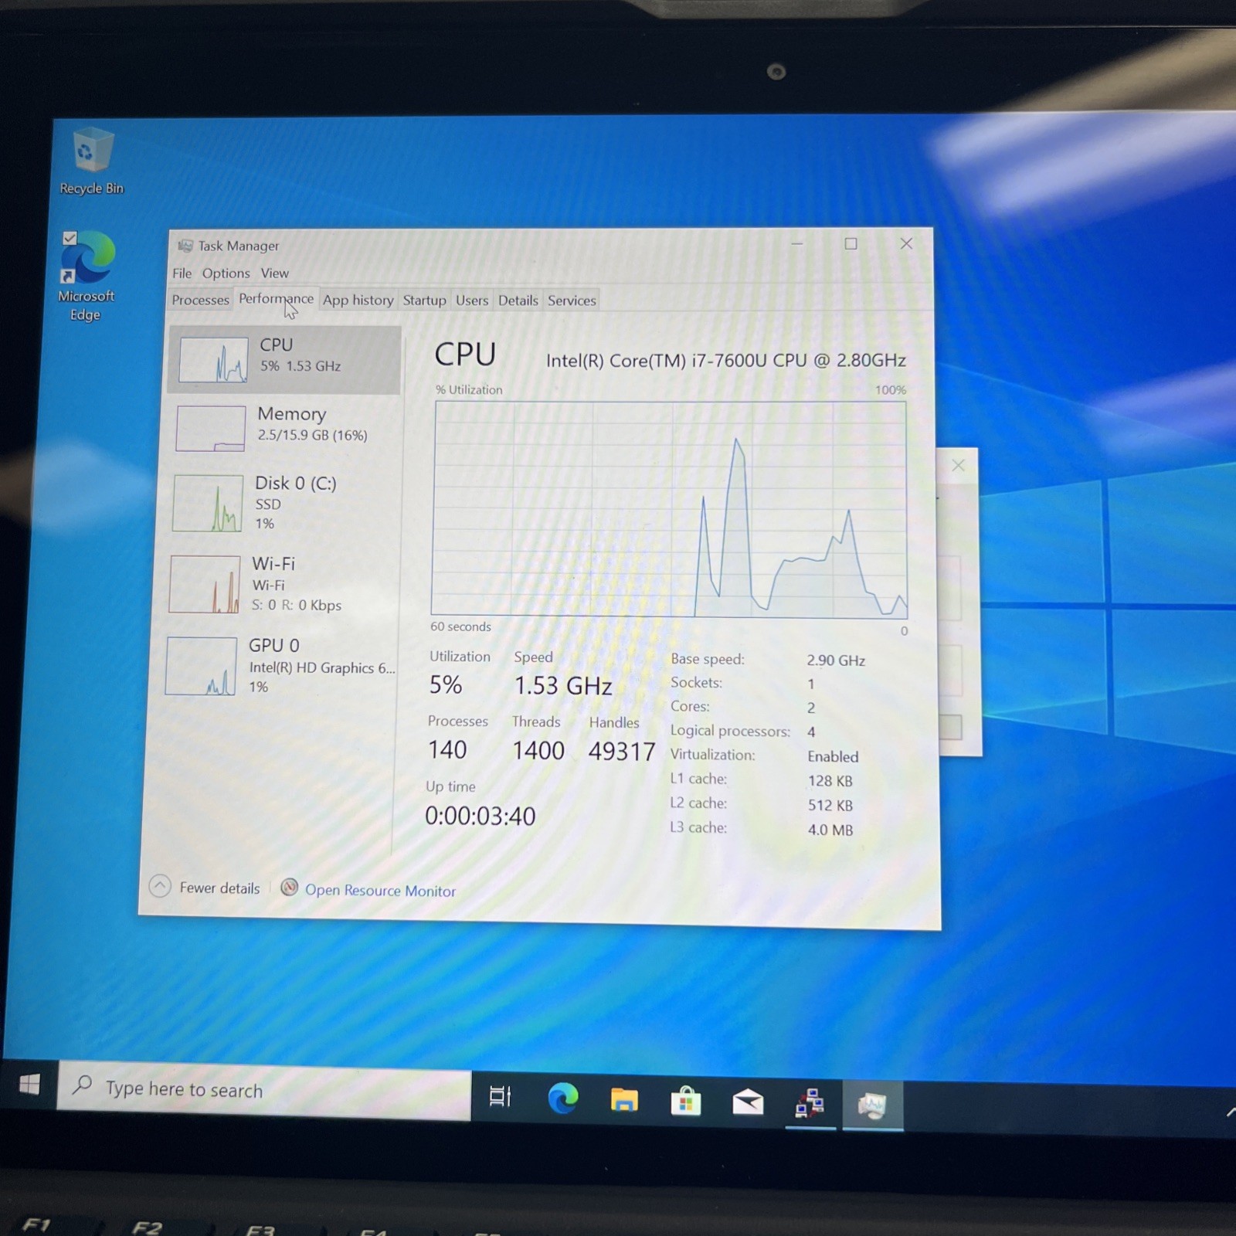Click the CPU utilization graph
The height and width of the screenshot is (1236, 1236).
pos(670,509)
